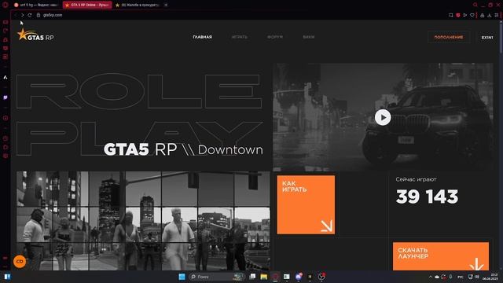Image resolution: width=503 pixels, height=283 pixels.
Task: Open the Opera GX taskbar icon
Action: (x=275, y=277)
